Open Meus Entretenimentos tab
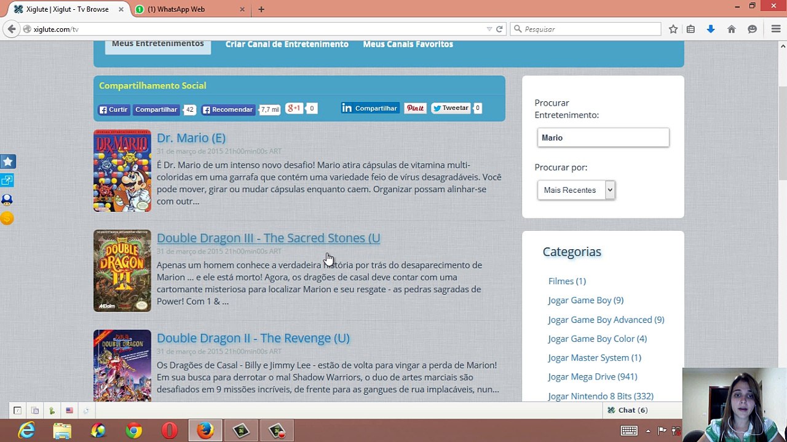The width and height of the screenshot is (787, 442). (x=158, y=45)
